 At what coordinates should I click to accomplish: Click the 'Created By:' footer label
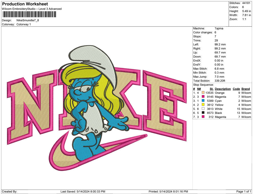pyautogui.click(x=9, y=191)
